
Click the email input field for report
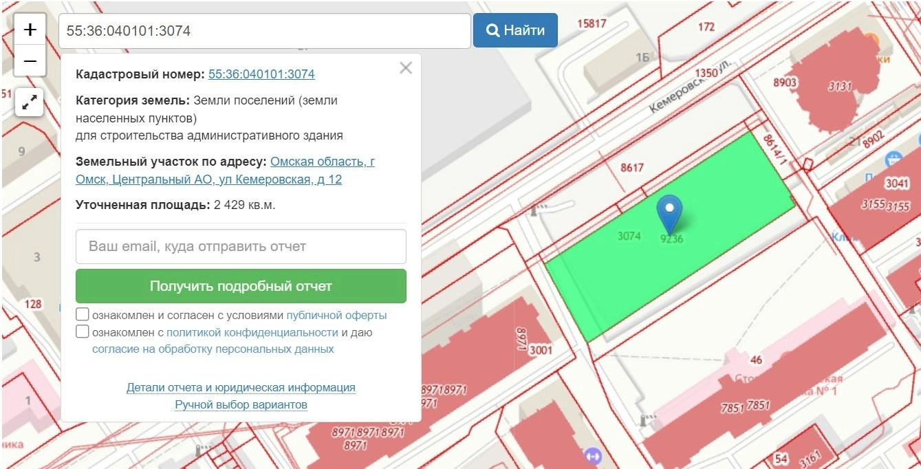241,246
